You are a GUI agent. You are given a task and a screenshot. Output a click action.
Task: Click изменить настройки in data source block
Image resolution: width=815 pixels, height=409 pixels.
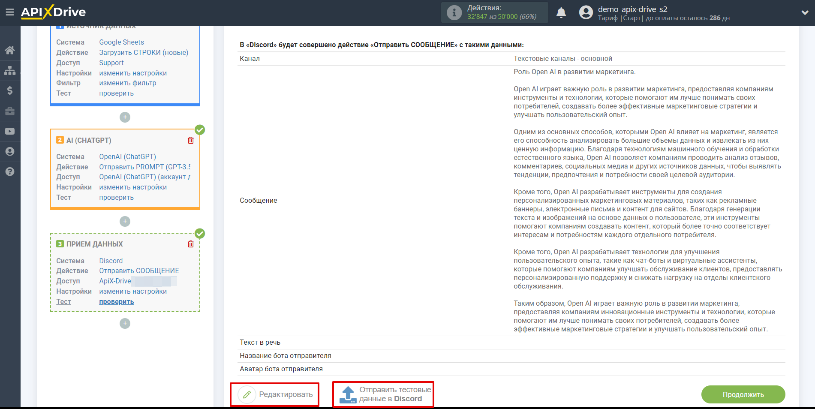[x=133, y=73]
